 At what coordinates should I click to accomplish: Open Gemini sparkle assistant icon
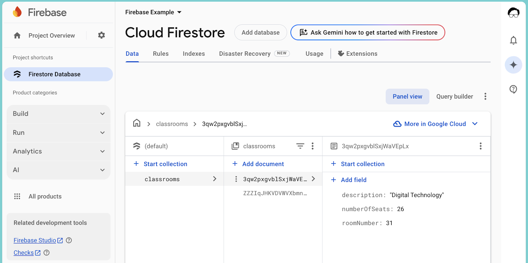(x=513, y=65)
